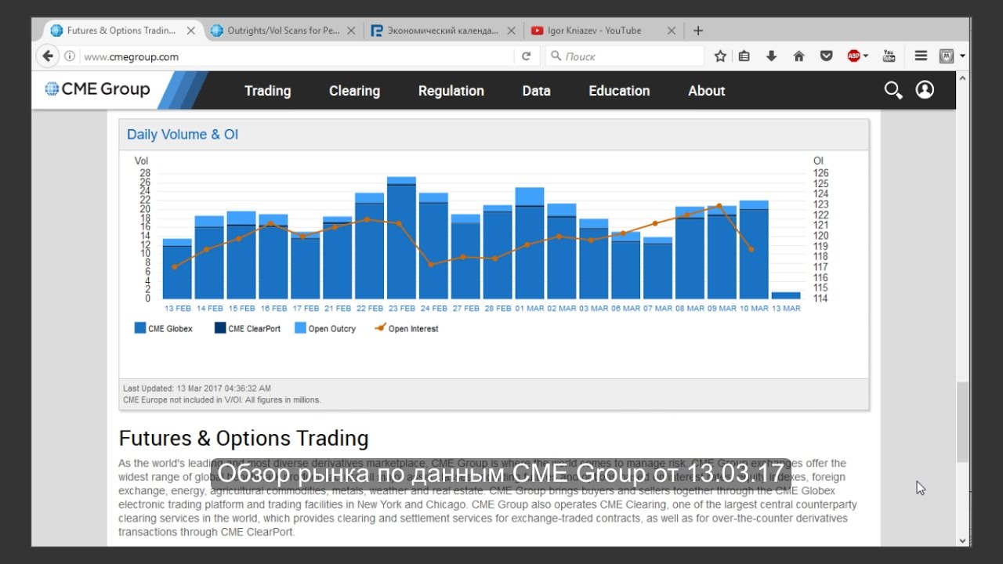
Task: Toggle CME Globex legend series
Action: pyautogui.click(x=164, y=328)
